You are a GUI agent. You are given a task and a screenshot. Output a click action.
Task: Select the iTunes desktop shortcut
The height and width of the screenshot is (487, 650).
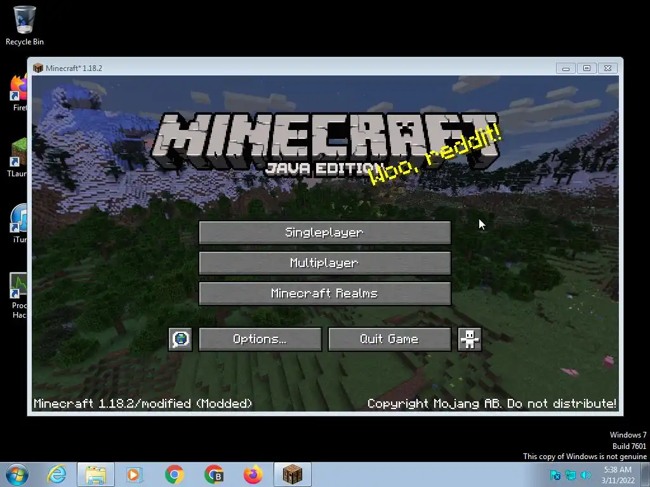tap(19, 224)
